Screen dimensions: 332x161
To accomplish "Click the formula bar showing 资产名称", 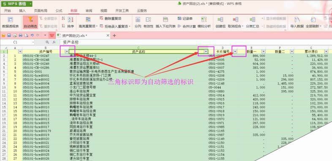I will click(196, 42).
